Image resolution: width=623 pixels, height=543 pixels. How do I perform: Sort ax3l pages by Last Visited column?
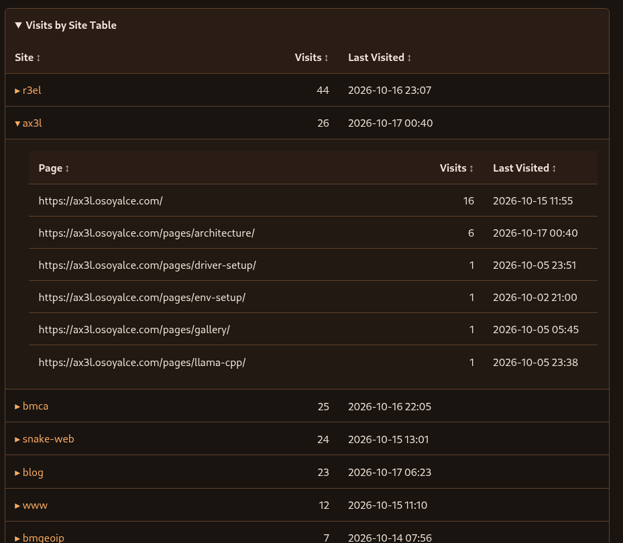pyautogui.click(x=524, y=168)
